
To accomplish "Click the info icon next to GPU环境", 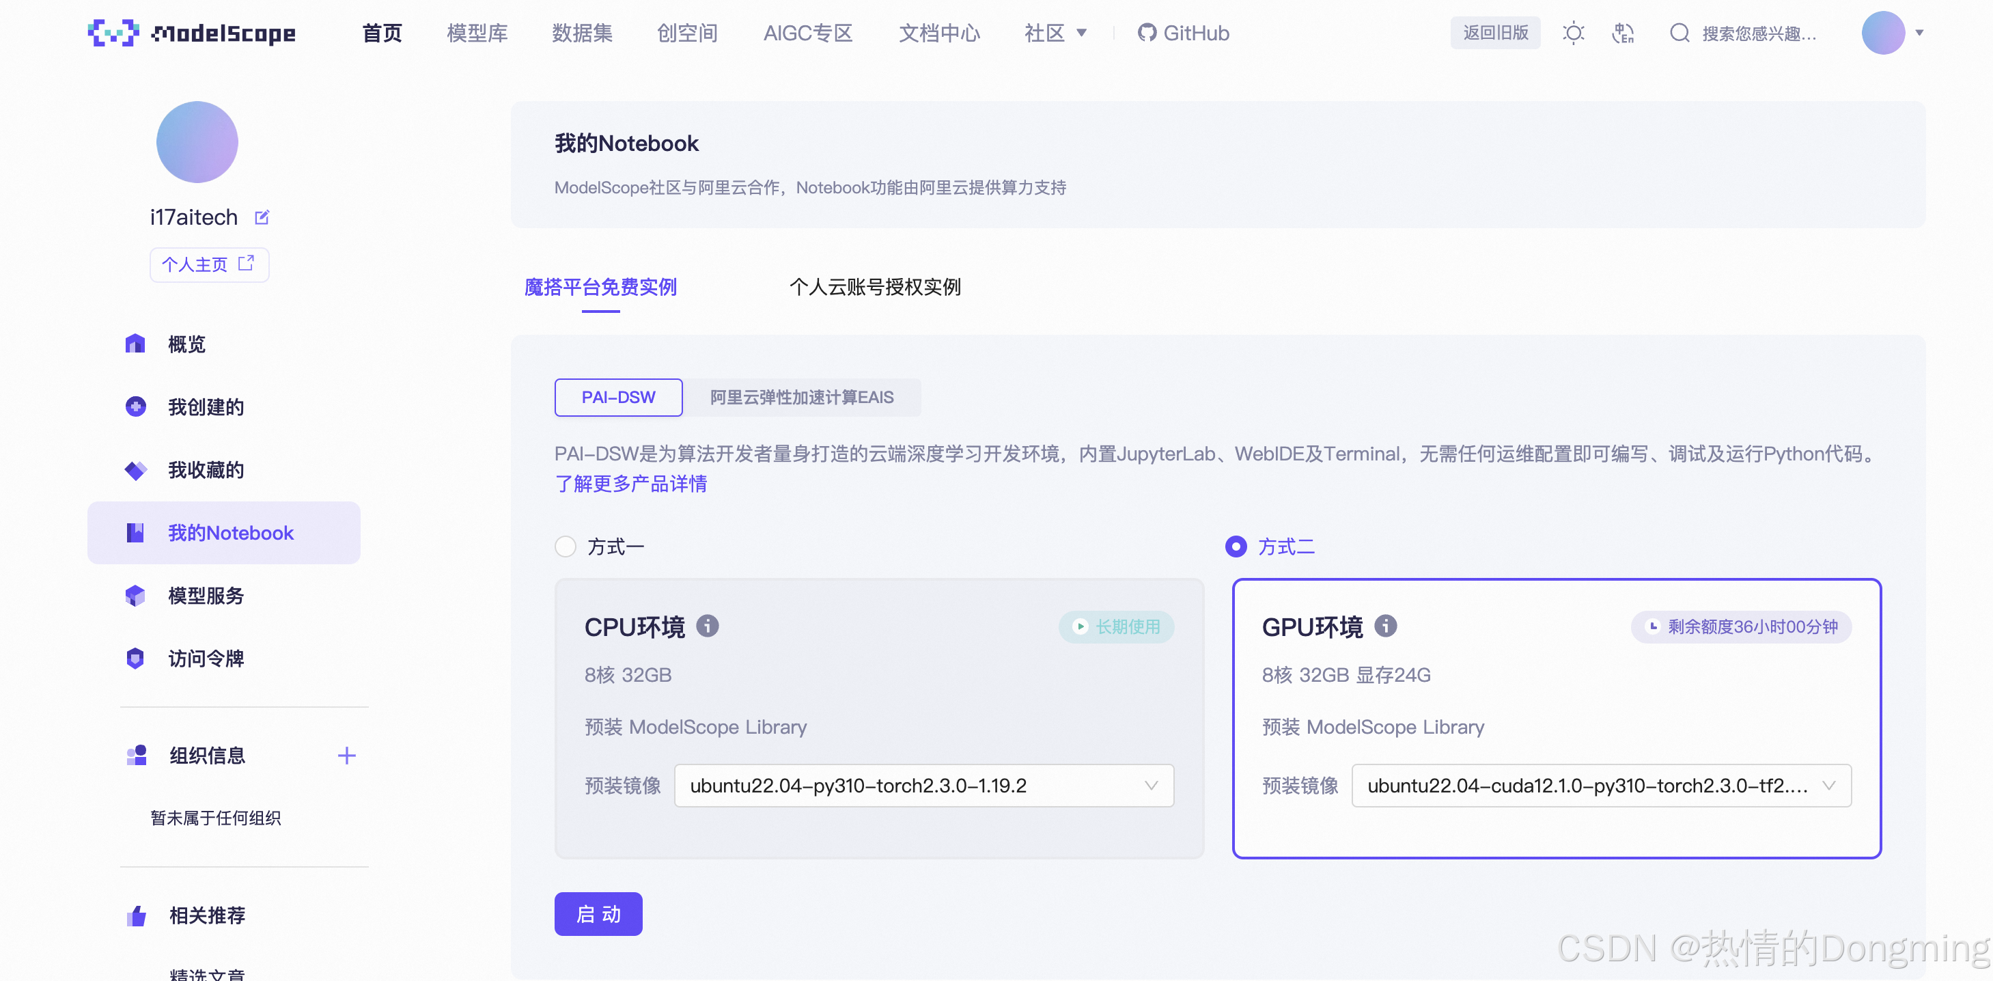I will [x=1385, y=626].
